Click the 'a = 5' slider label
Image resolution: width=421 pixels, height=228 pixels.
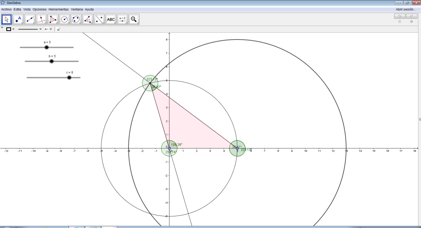[x=47, y=42]
